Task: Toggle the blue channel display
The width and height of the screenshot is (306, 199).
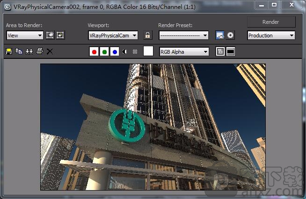Action: 115,52
